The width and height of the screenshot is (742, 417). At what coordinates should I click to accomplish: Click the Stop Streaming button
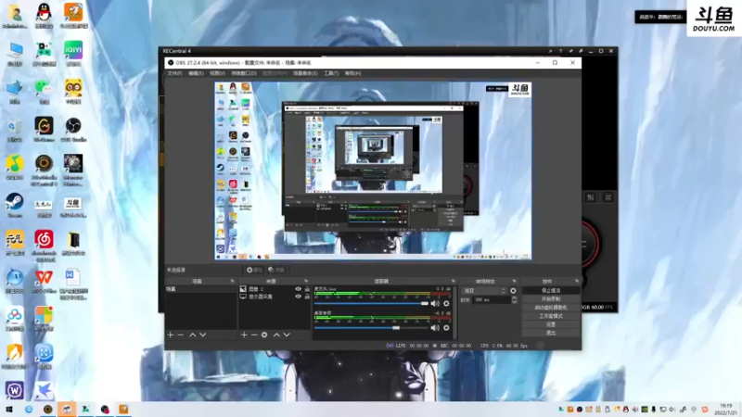(x=551, y=290)
